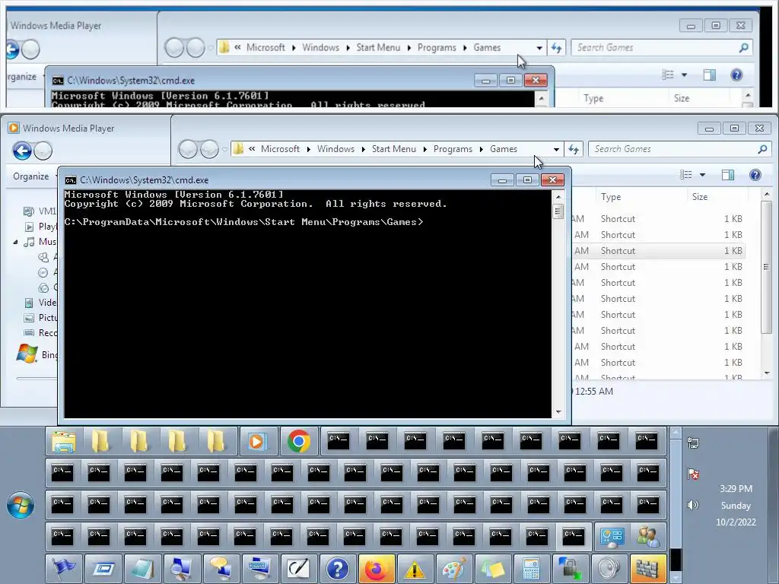Click the 12:55 AM text in Explorer details pane
The height and width of the screenshot is (584, 779).
(593, 392)
